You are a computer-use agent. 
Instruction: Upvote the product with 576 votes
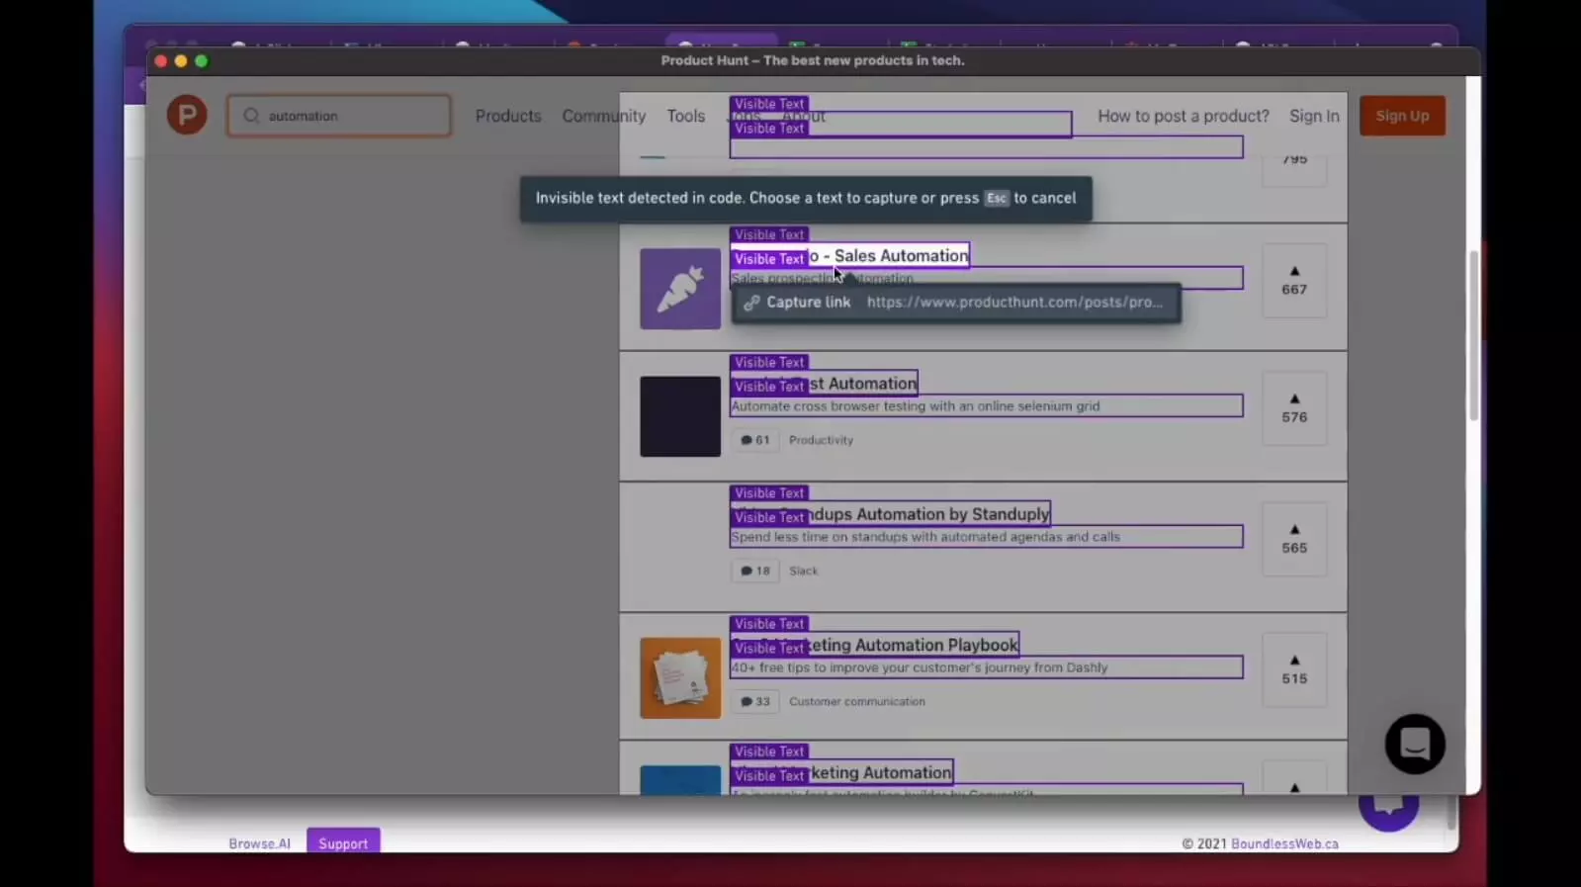click(x=1294, y=408)
